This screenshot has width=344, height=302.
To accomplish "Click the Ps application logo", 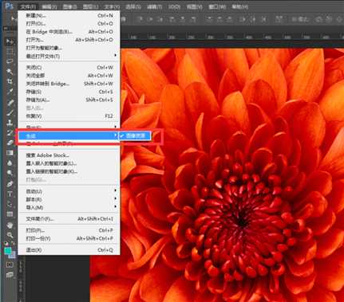I will (x=10, y=6).
